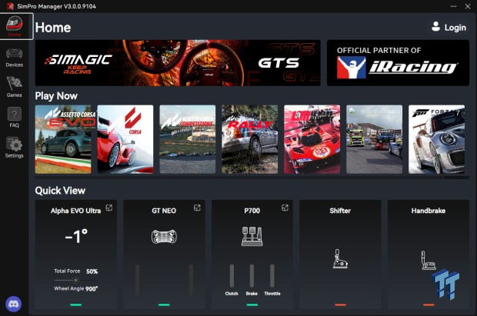Click the Discord icon
The image size is (477, 316).
[14, 304]
